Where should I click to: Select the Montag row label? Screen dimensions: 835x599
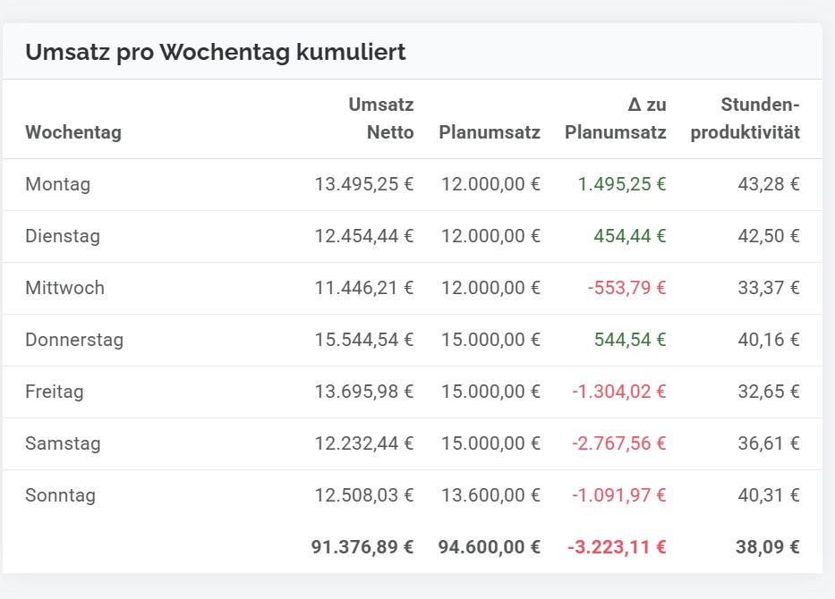click(58, 184)
